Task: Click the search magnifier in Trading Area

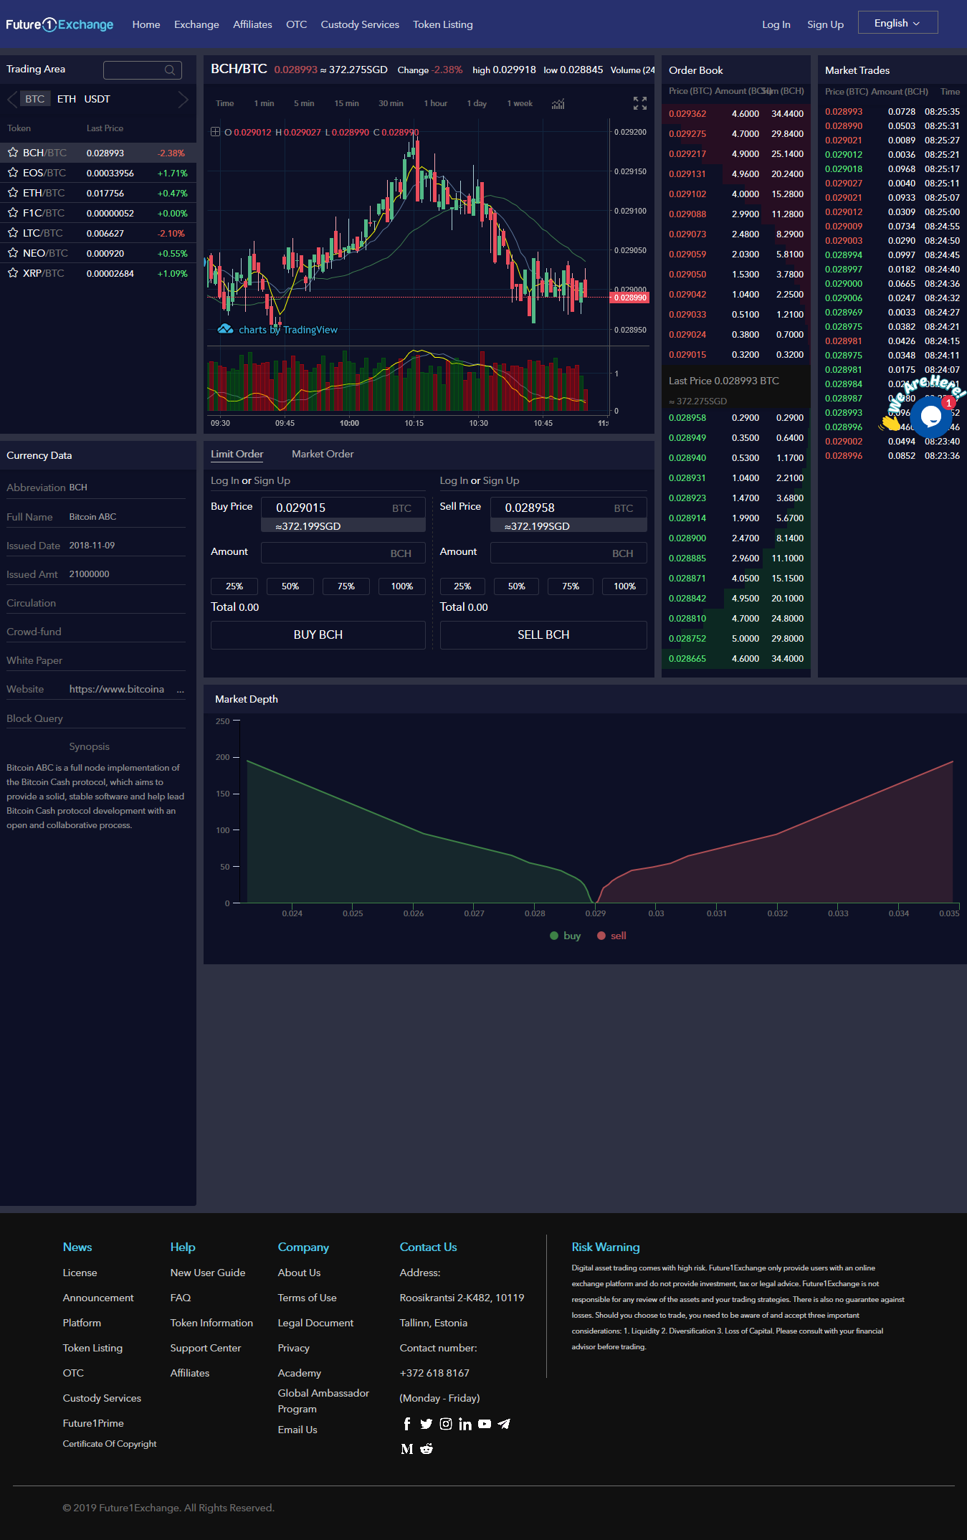Action: tap(170, 70)
